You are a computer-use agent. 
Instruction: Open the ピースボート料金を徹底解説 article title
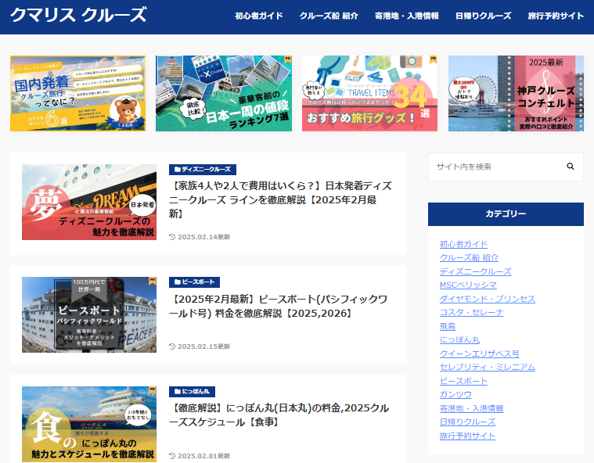click(x=279, y=307)
